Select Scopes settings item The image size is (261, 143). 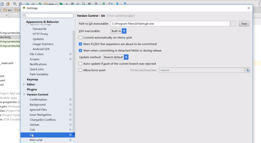pyautogui.click(x=35, y=59)
